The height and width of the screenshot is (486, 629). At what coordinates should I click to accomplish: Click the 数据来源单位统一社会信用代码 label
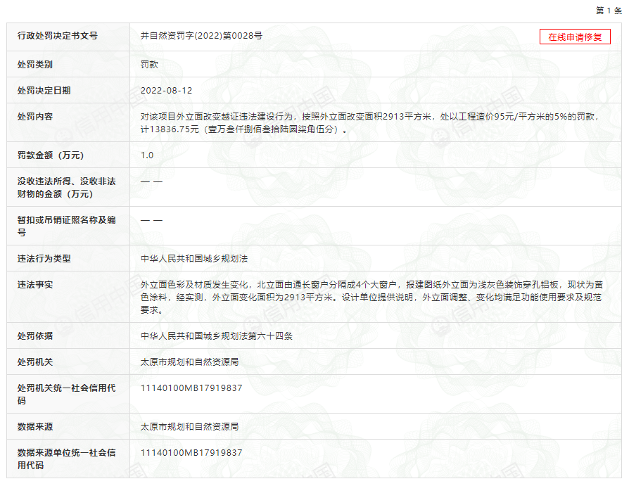coord(66,459)
